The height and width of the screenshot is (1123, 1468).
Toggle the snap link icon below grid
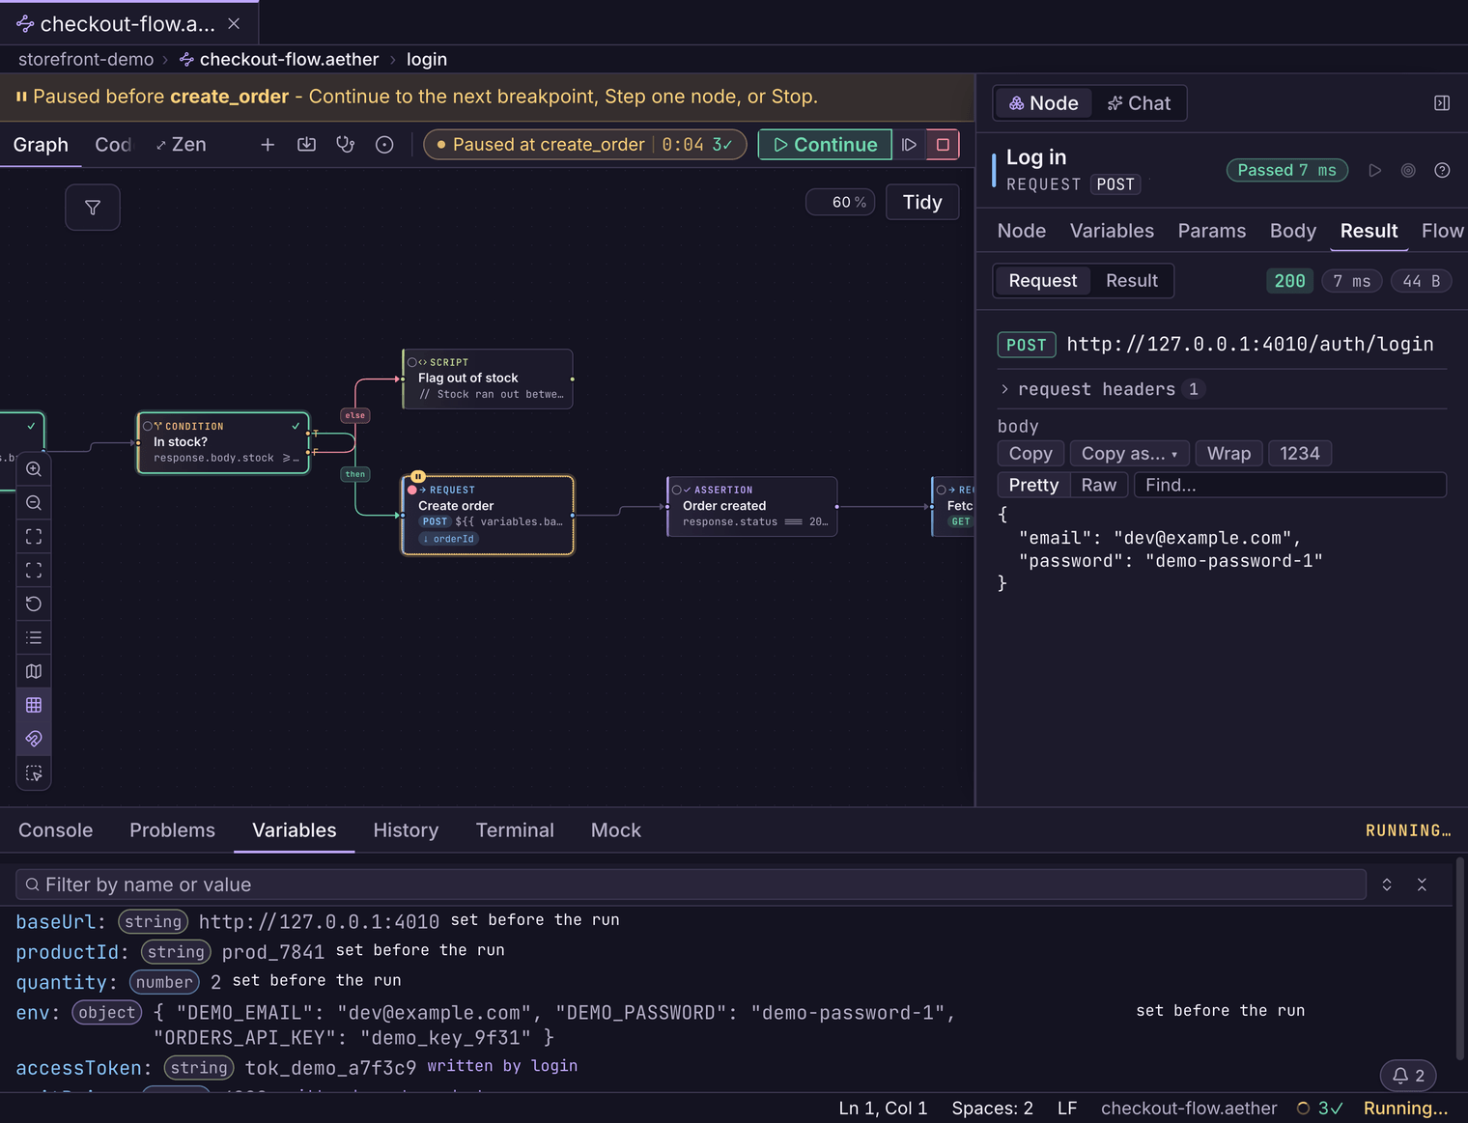pyautogui.click(x=34, y=739)
